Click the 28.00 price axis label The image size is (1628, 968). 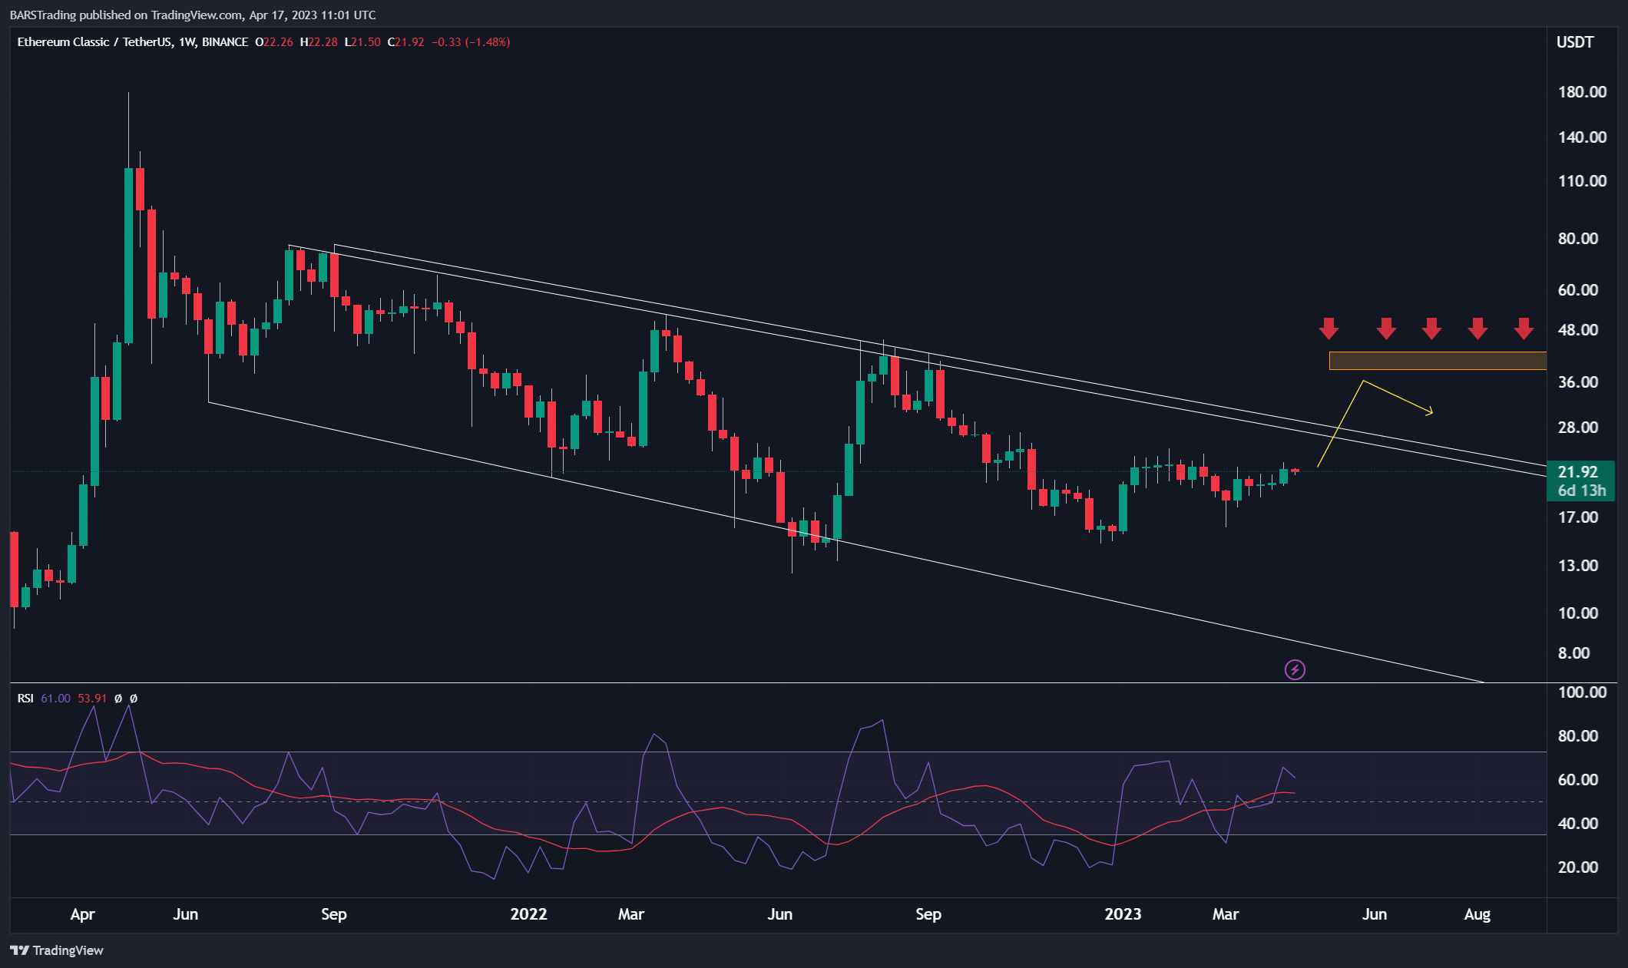pos(1578,428)
